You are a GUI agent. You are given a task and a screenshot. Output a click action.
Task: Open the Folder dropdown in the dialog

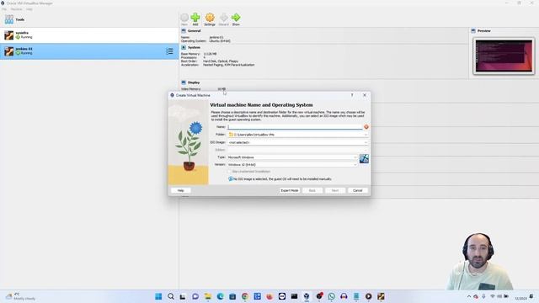coord(297,135)
